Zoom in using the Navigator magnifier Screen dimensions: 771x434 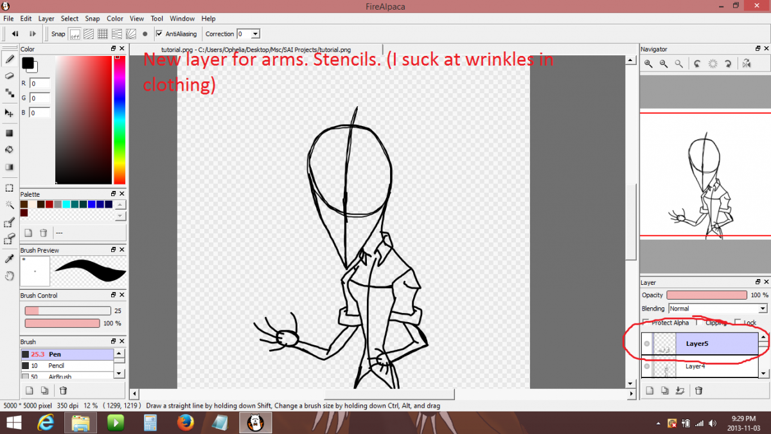pyautogui.click(x=649, y=64)
